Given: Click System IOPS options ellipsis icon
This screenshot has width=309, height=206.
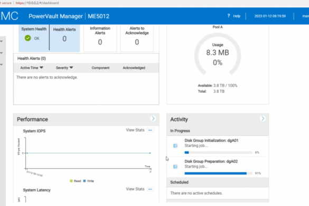Looking at the screenshot, I should pos(150,130).
